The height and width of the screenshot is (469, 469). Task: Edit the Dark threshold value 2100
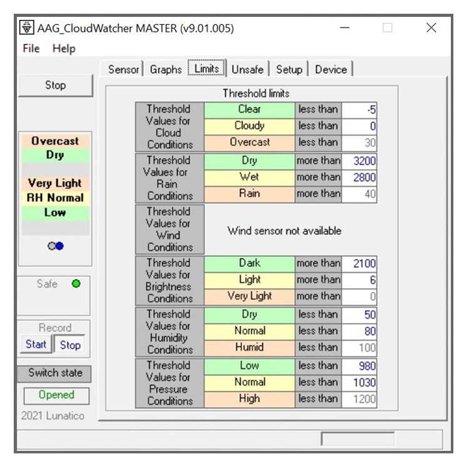tap(359, 264)
